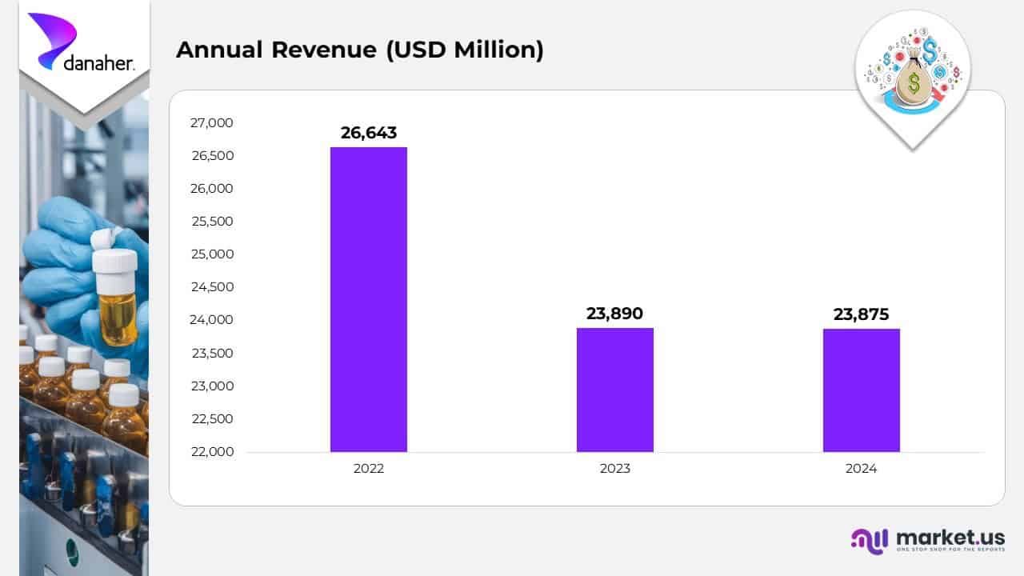Open the market.us wordmark link
Screen dimensions: 1024x576
click(951, 537)
